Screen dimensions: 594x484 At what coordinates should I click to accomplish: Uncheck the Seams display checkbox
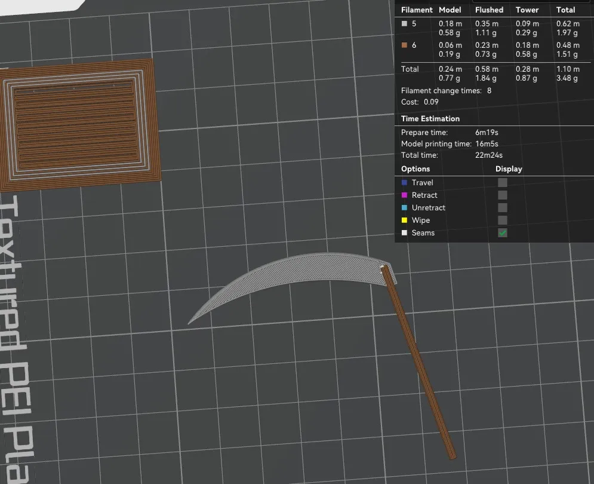click(x=503, y=233)
